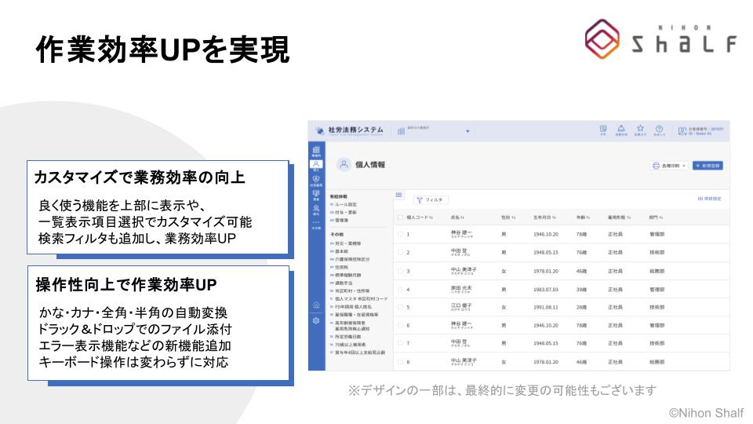Click the 28歳 age cell
The height and width of the screenshot is (424, 753).
(x=581, y=307)
